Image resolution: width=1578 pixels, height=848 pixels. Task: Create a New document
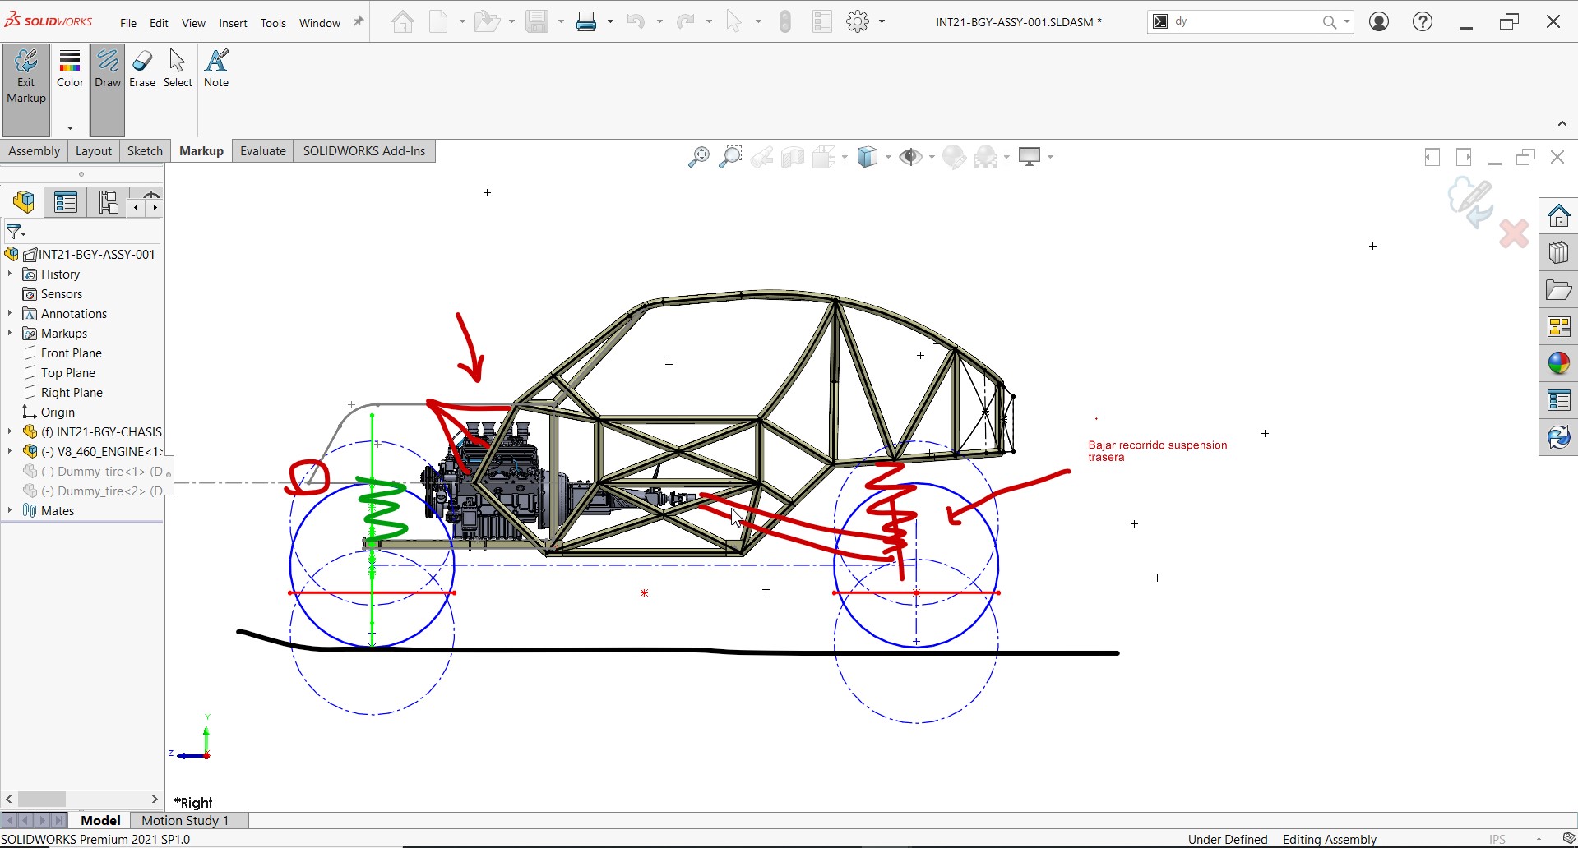pos(439,21)
